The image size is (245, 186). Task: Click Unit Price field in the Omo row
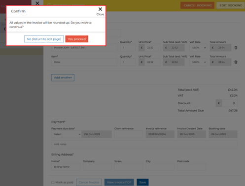[x=152, y=62]
